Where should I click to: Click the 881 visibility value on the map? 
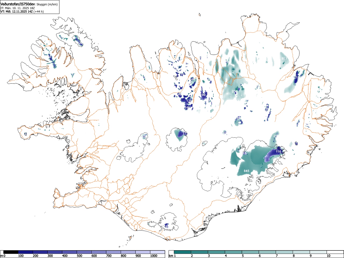(284, 59)
